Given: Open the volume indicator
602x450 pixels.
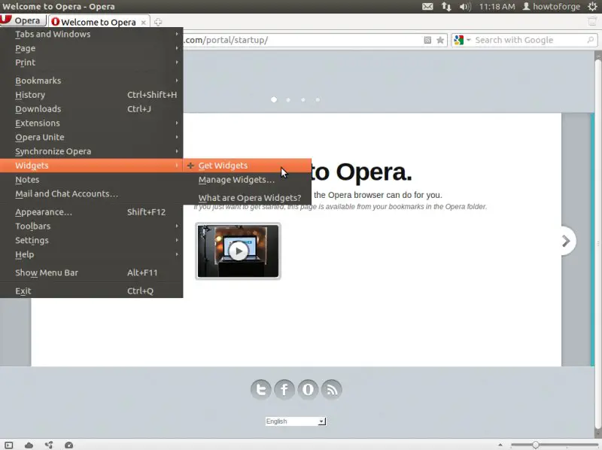Looking at the screenshot, I should click(465, 7).
